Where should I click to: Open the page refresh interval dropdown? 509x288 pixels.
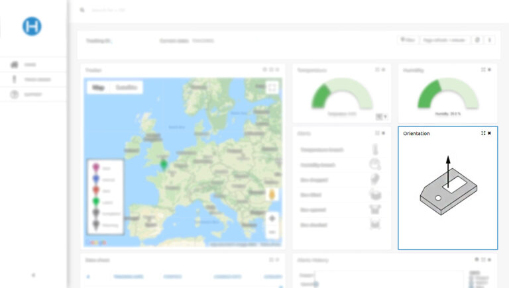coord(445,40)
